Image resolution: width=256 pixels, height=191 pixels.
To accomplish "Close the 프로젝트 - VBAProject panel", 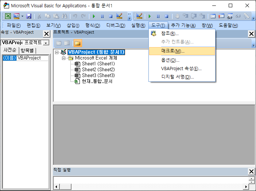I will pyautogui.click(x=251, y=34).
